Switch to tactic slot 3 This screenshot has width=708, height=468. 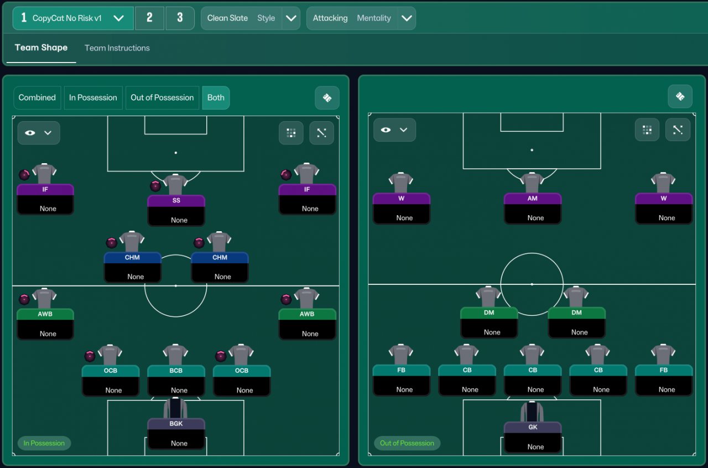tap(180, 18)
